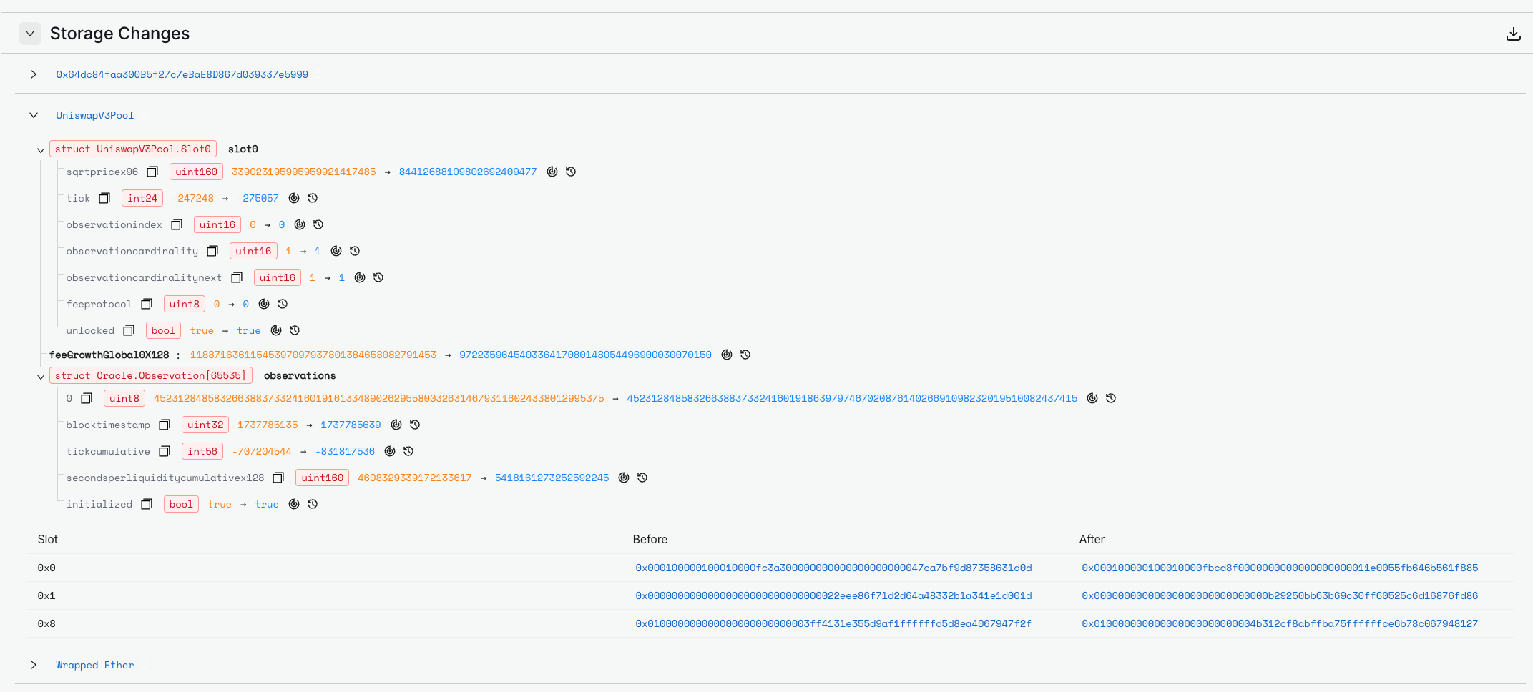The width and height of the screenshot is (1533, 692).
Task: Click the After value for slot 0x8
Action: (x=1279, y=623)
